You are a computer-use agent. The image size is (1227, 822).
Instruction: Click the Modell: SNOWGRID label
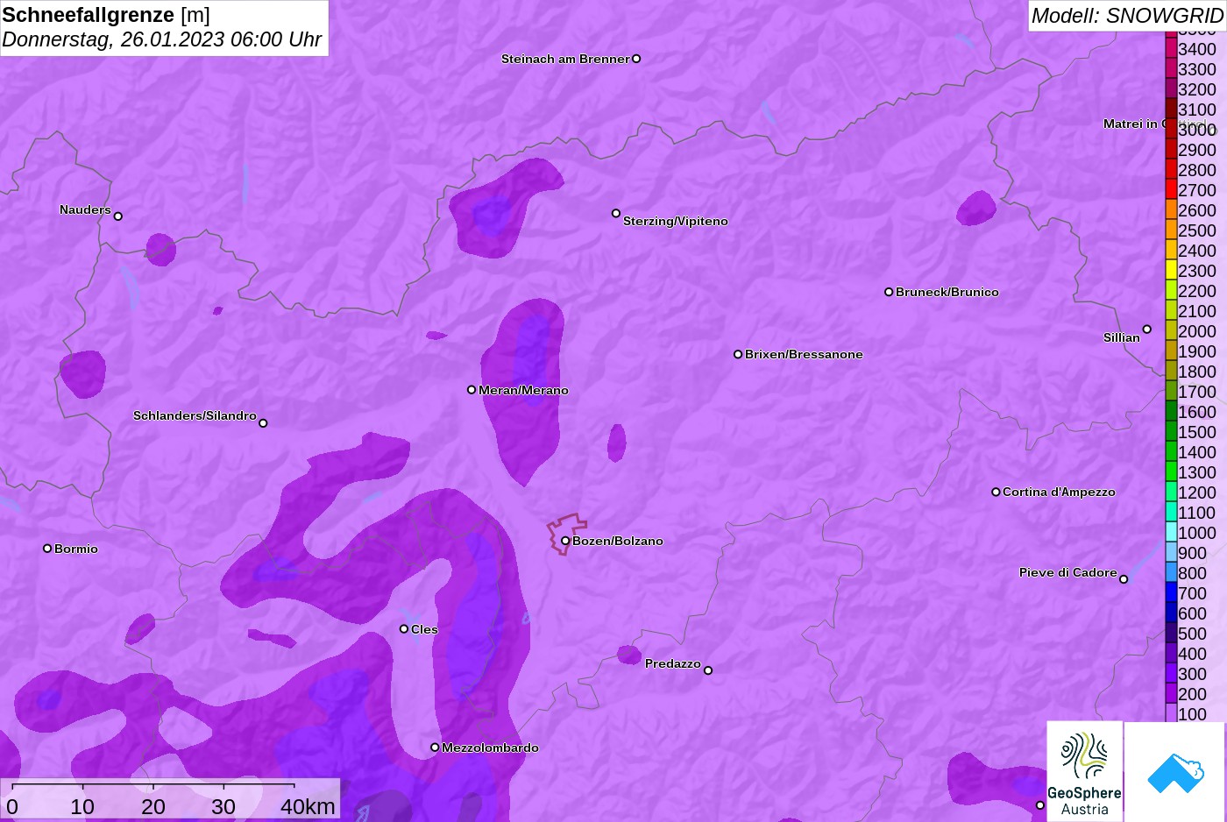(x=1127, y=16)
